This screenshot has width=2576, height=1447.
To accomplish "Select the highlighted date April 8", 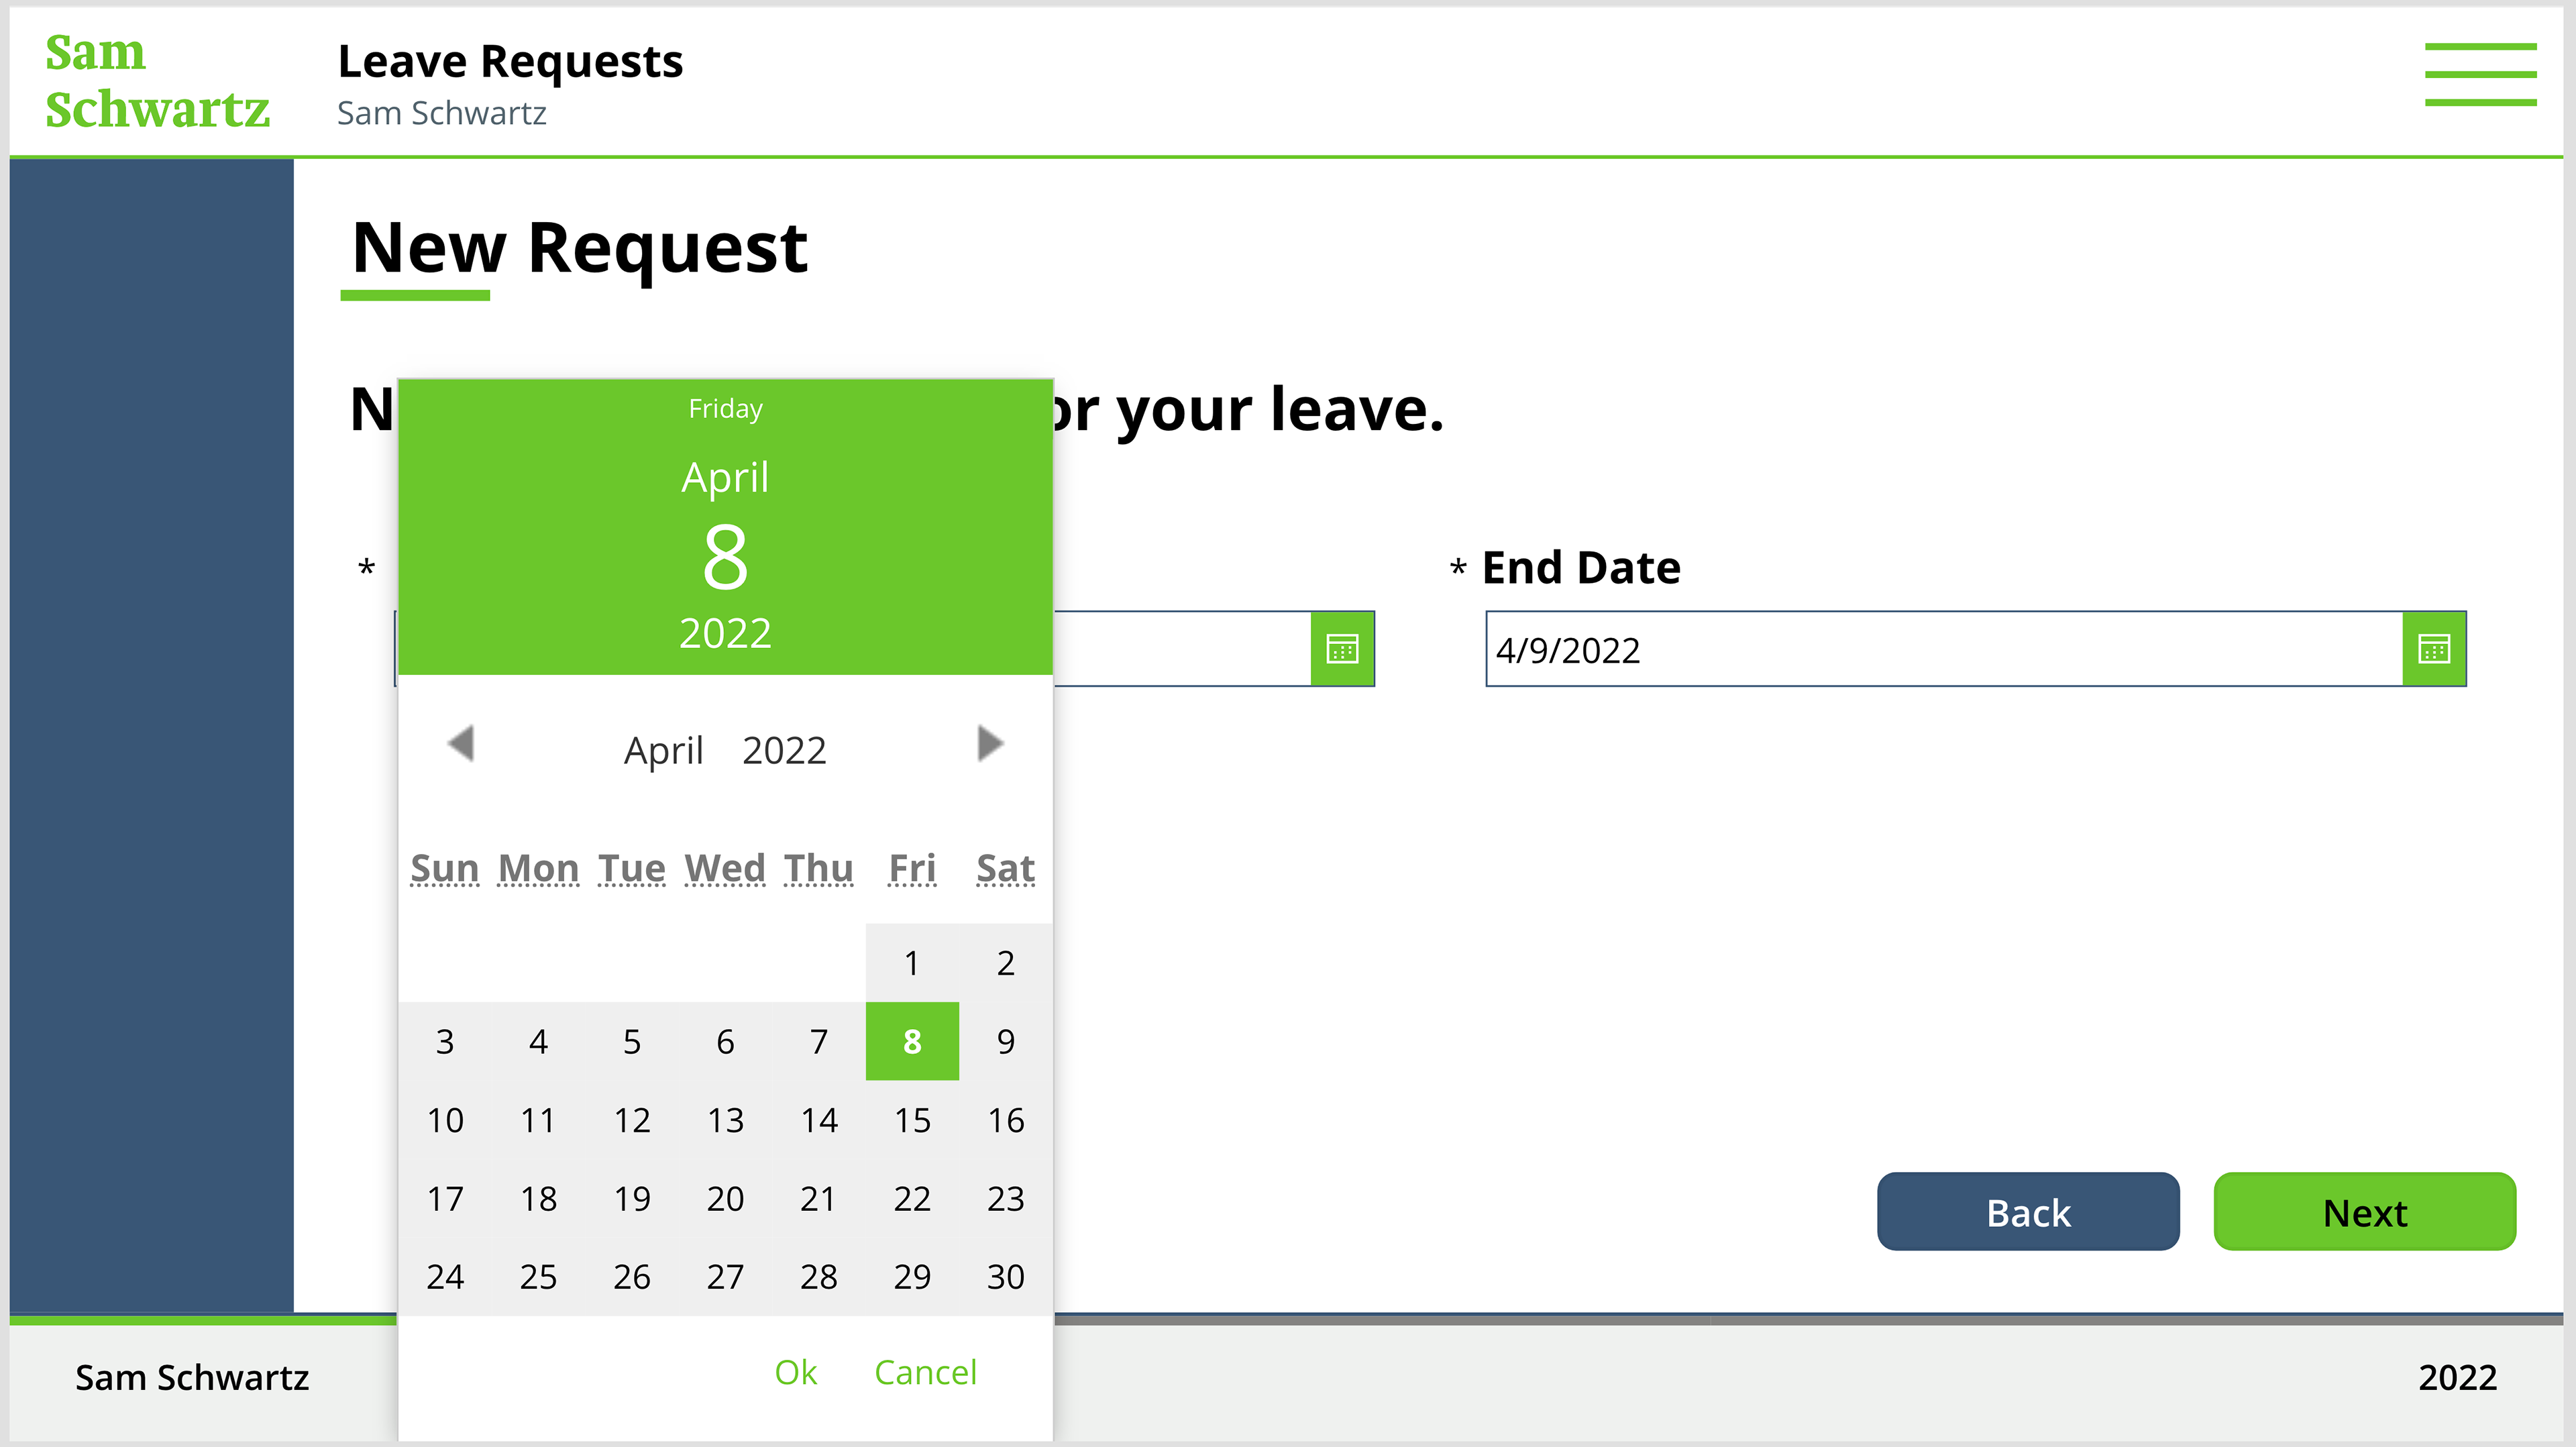I will click(912, 1041).
